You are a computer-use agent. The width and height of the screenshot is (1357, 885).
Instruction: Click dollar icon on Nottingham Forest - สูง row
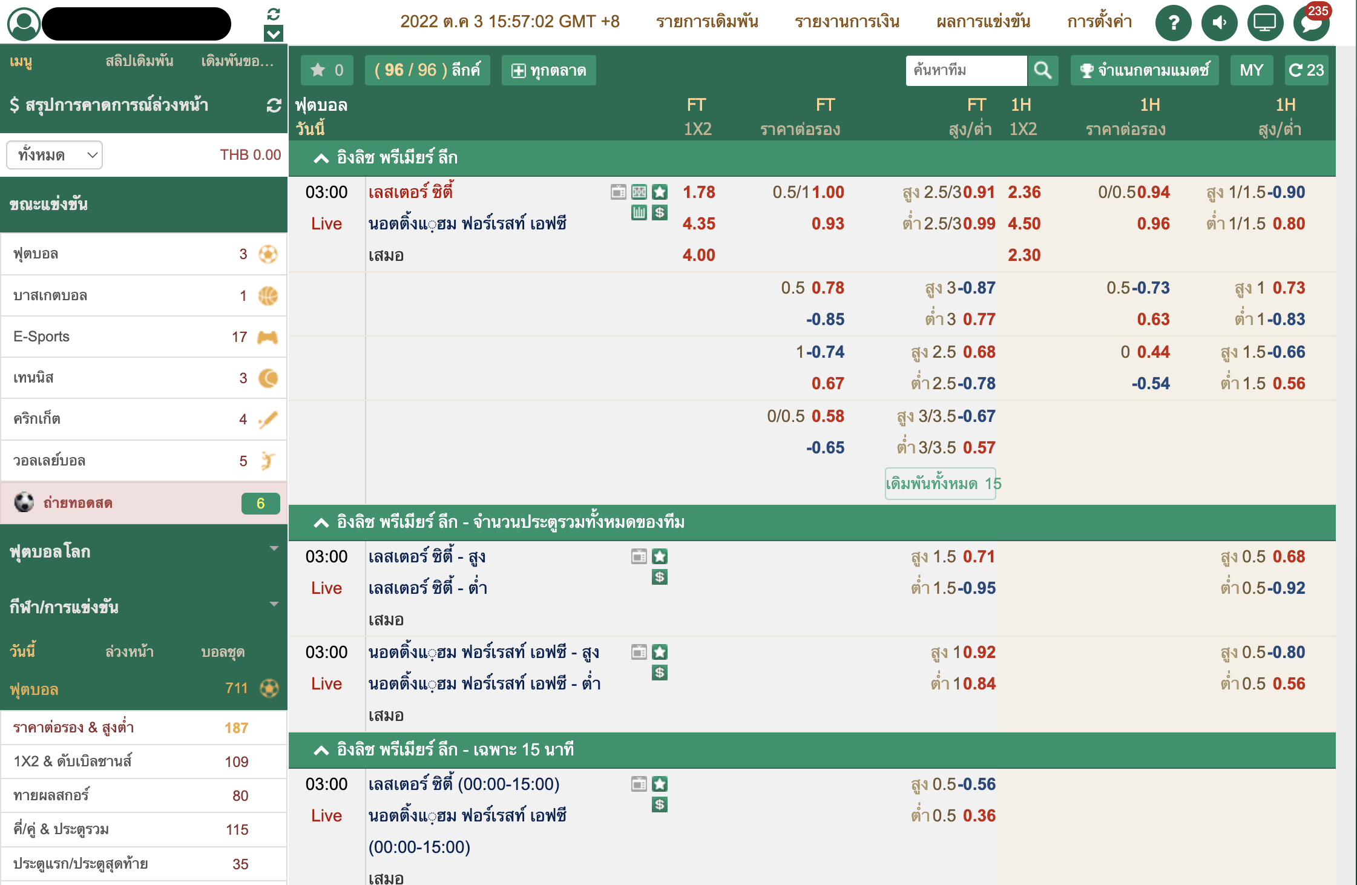(660, 673)
